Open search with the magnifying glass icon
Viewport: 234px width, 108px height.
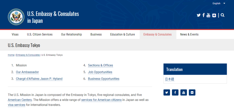coord(222,15)
